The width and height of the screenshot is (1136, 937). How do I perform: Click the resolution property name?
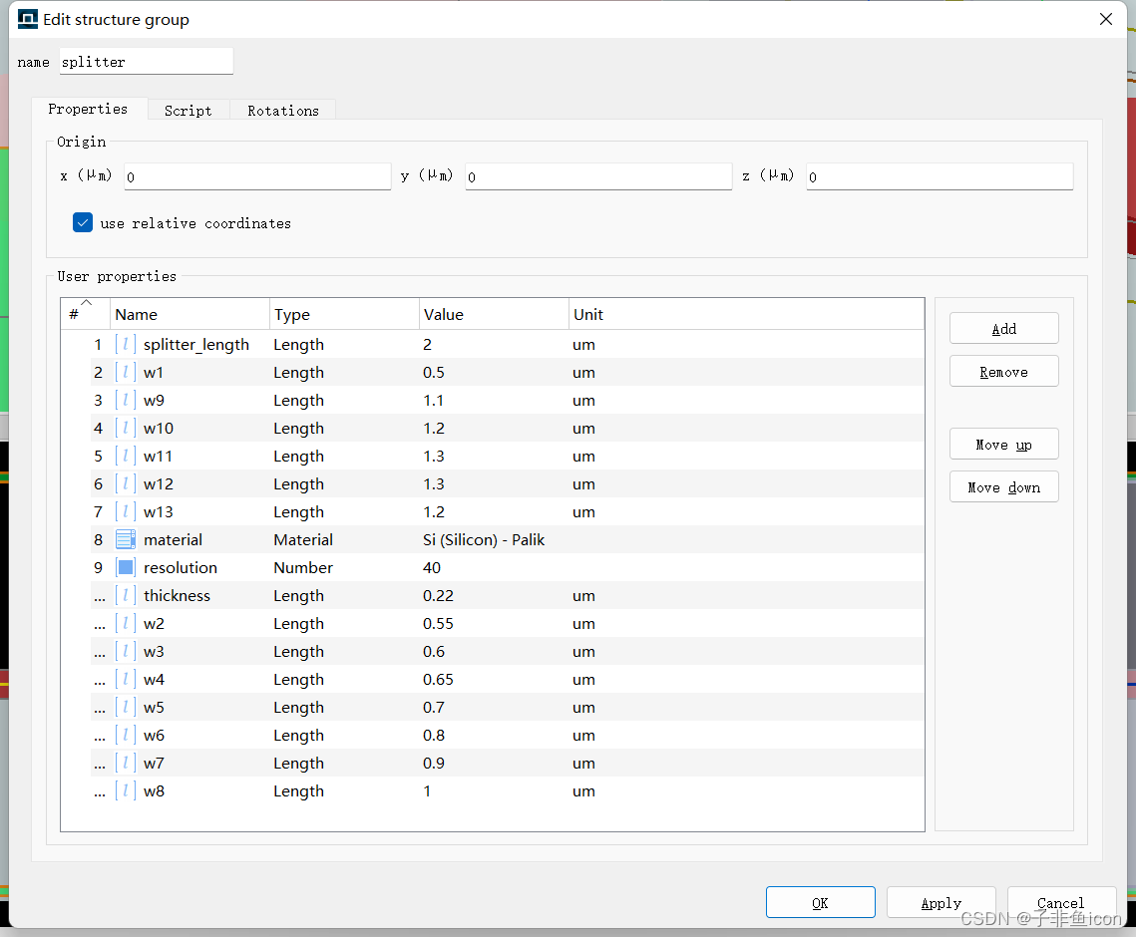(x=181, y=568)
